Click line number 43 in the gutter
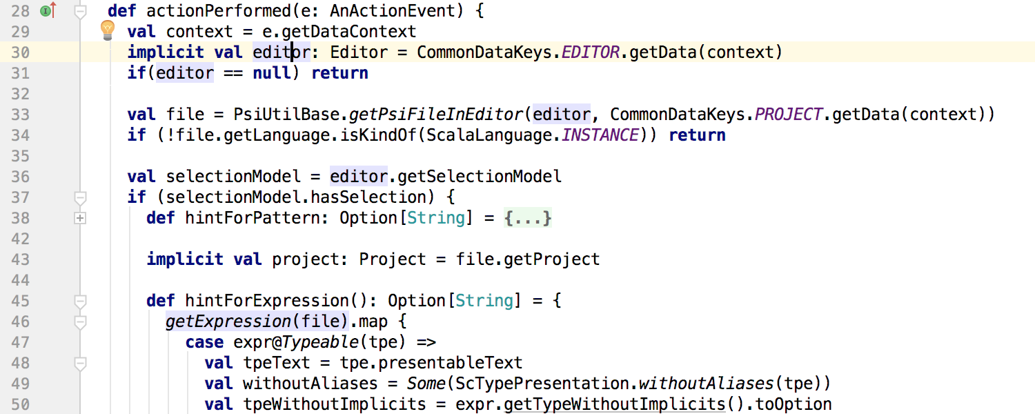Image resolution: width=1035 pixels, height=414 pixels. 21,259
